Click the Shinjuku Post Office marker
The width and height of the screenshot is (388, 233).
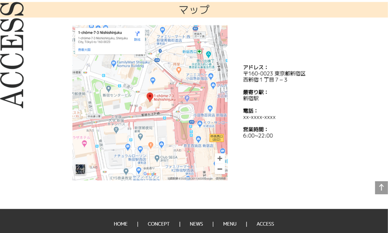coord(140,136)
